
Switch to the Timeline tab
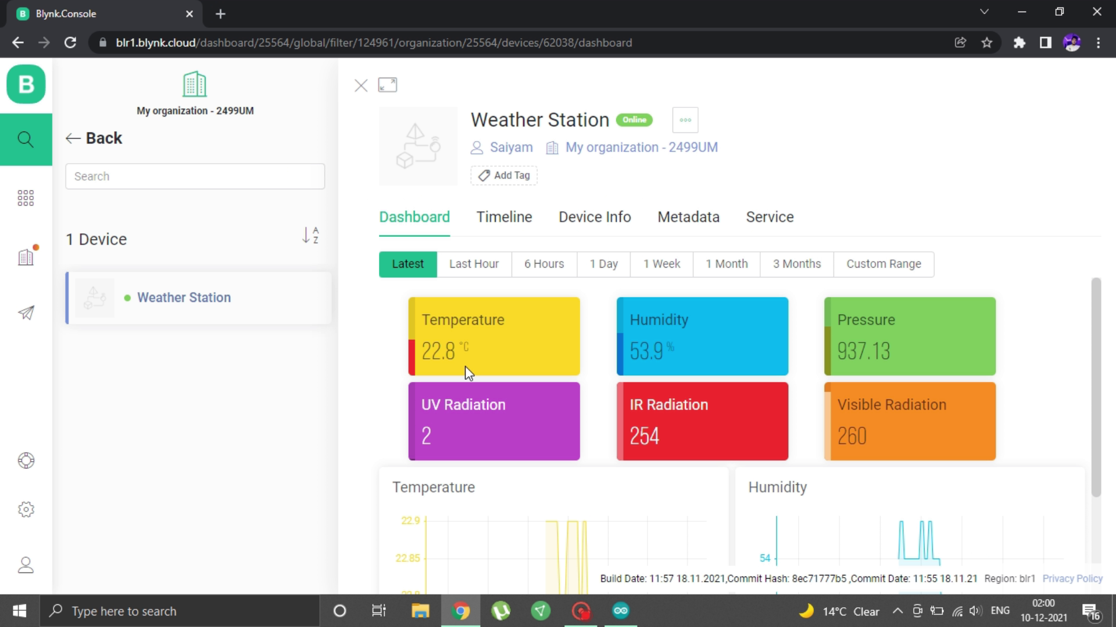click(x=504, y=217)
